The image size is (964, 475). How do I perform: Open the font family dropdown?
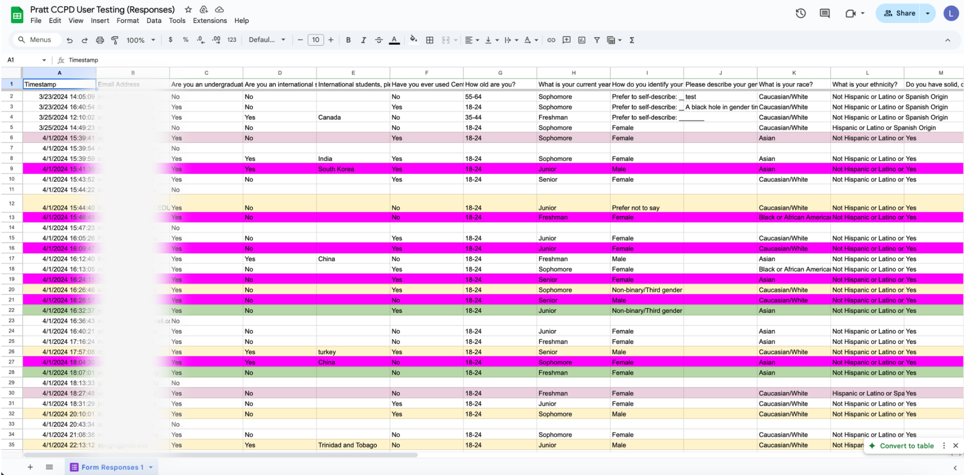tap(267, 40)
